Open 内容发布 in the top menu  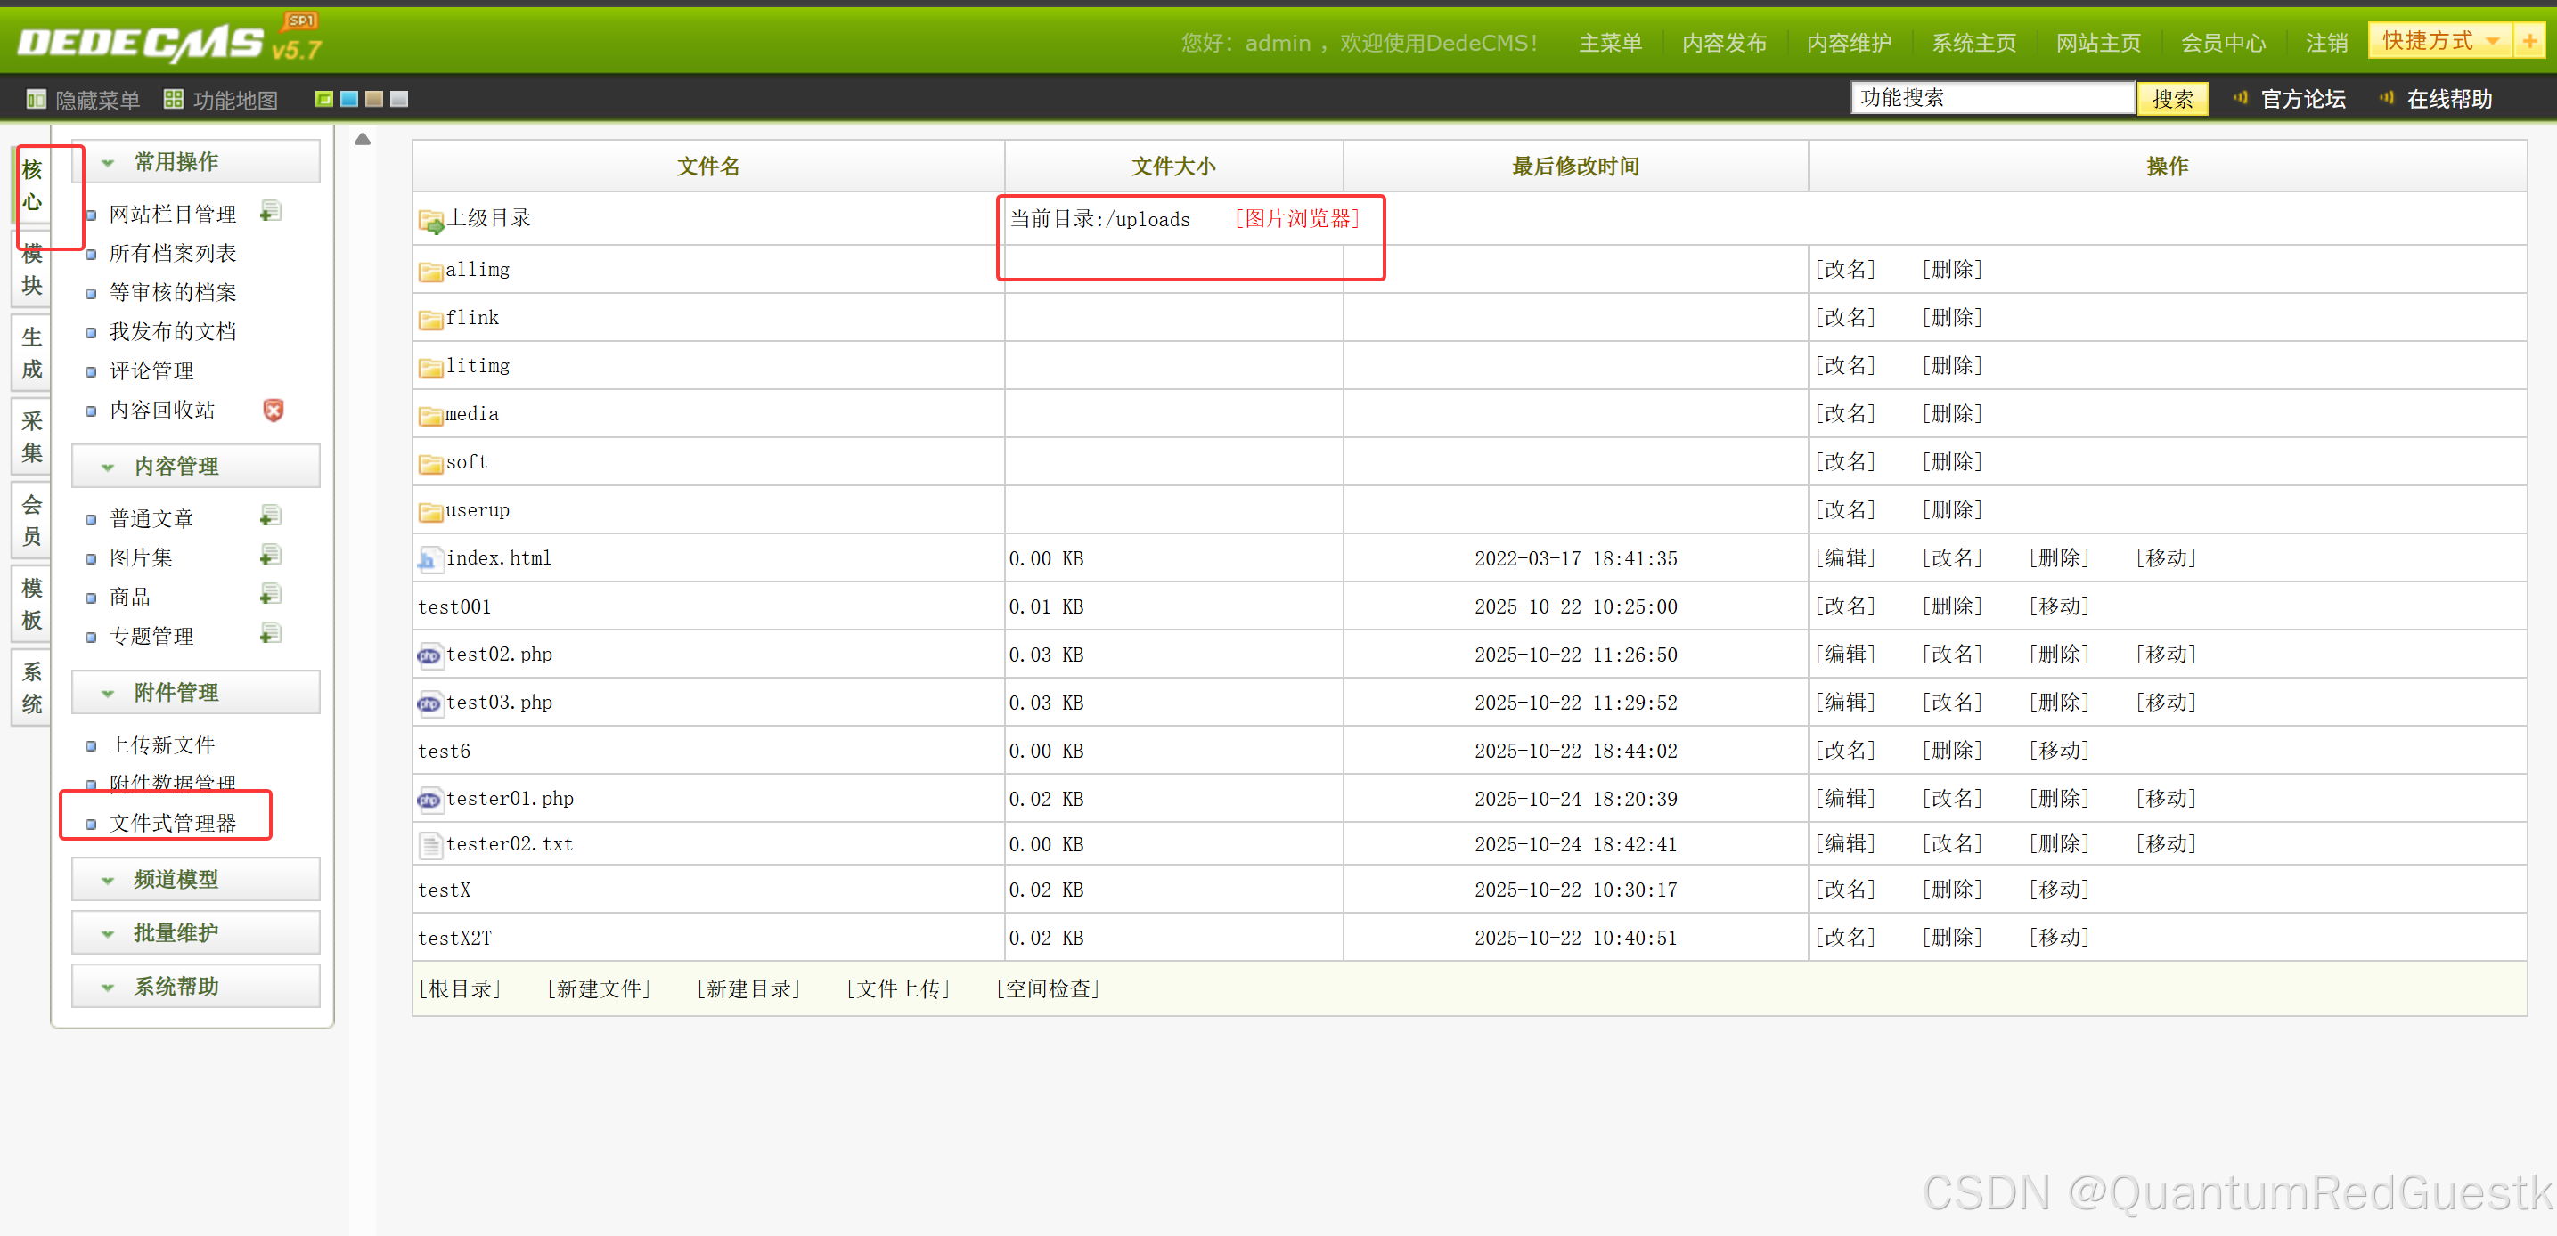click(1723, 44)
